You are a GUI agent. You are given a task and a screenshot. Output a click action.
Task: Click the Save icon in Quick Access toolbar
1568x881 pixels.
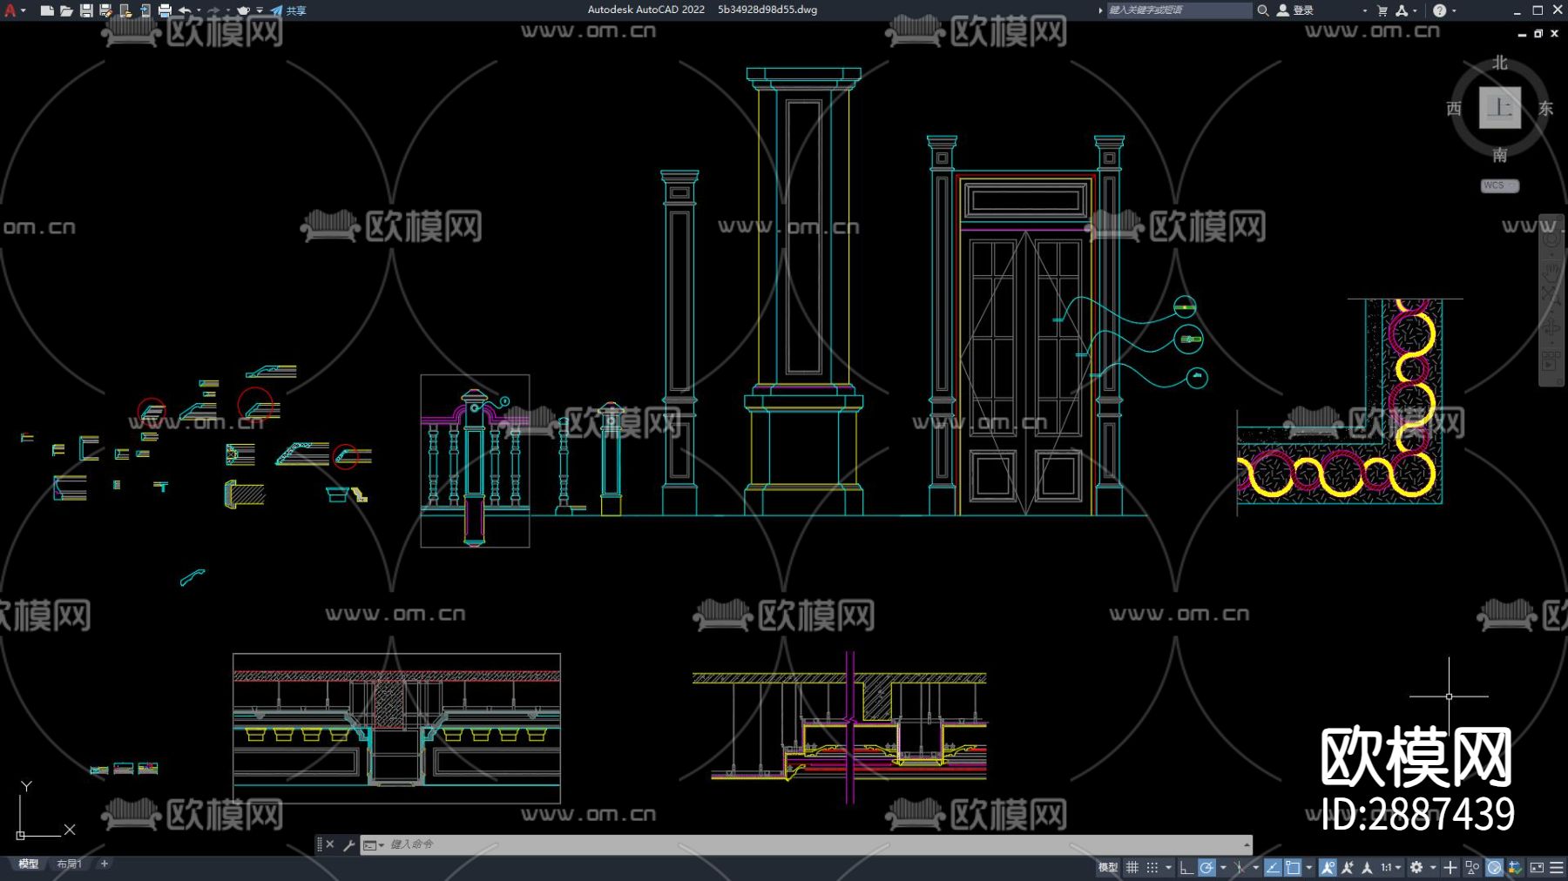click(x=86, y=10)
